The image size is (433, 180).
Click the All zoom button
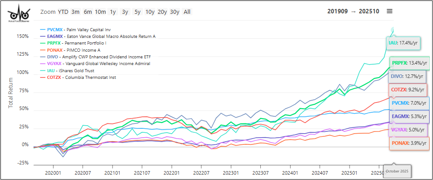pos(187,12)
